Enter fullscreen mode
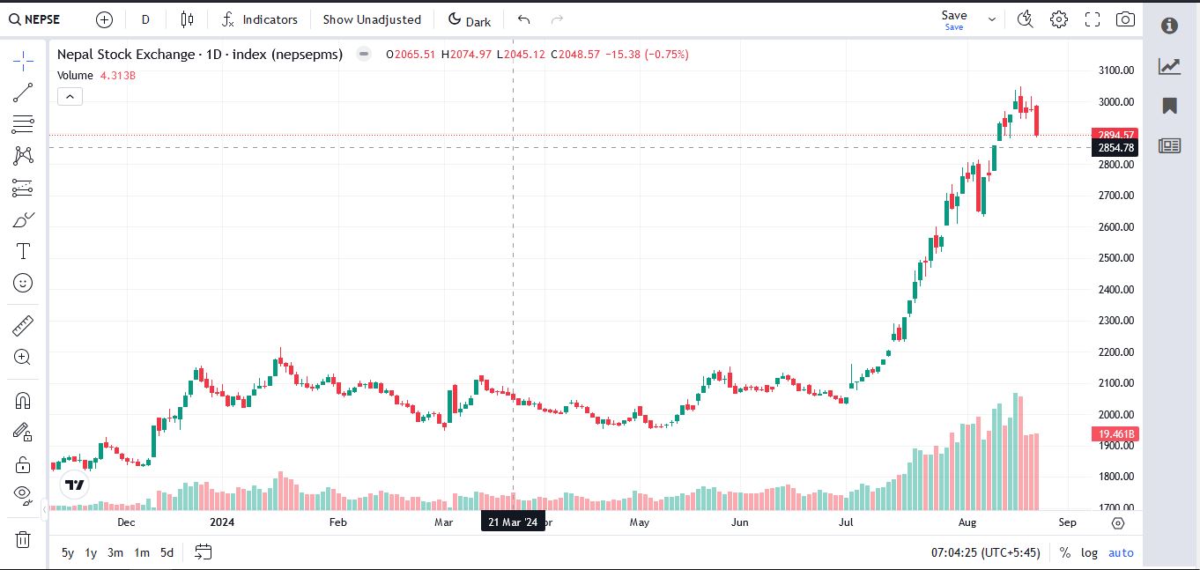 coord(1093,19)
